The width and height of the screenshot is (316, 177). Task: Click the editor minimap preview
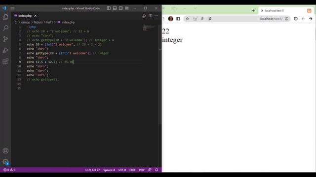tap(149, 28)
